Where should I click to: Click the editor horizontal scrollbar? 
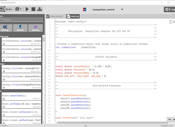(113, 123)
